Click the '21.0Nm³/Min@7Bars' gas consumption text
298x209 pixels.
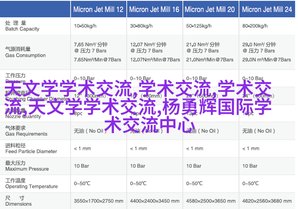coord(210,60)
